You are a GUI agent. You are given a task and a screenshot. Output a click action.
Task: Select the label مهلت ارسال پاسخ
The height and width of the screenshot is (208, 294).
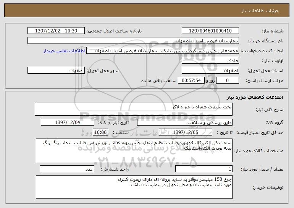point(265,81)
